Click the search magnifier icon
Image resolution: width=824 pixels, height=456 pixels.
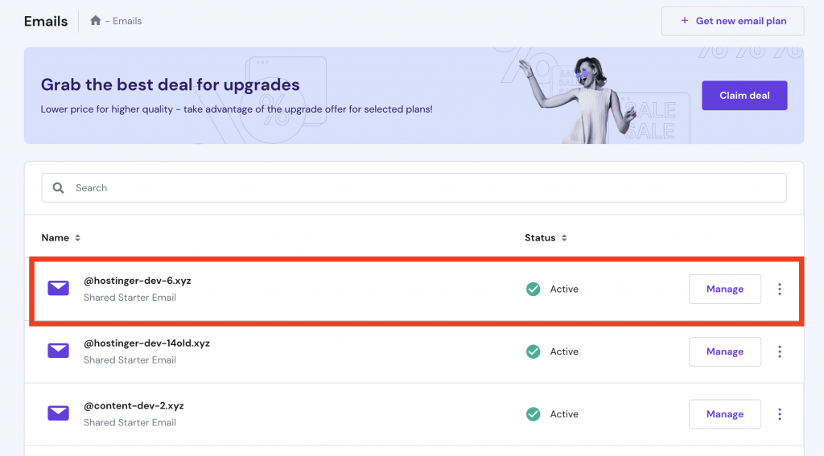58,188
